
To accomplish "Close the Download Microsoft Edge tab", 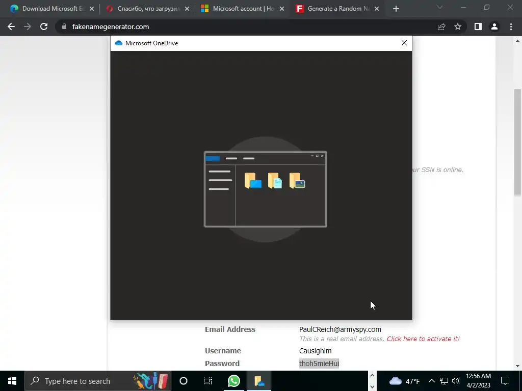I will (x=92, y=9).
